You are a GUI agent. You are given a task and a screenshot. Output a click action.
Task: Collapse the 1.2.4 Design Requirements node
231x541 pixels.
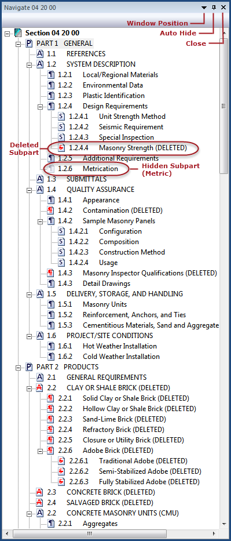[40, 106]
